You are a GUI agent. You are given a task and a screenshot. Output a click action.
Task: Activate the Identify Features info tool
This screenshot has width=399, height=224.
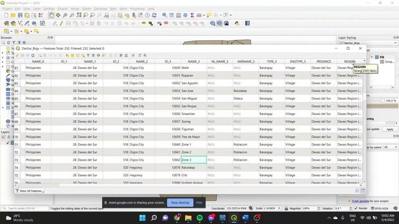click(165, 15)
